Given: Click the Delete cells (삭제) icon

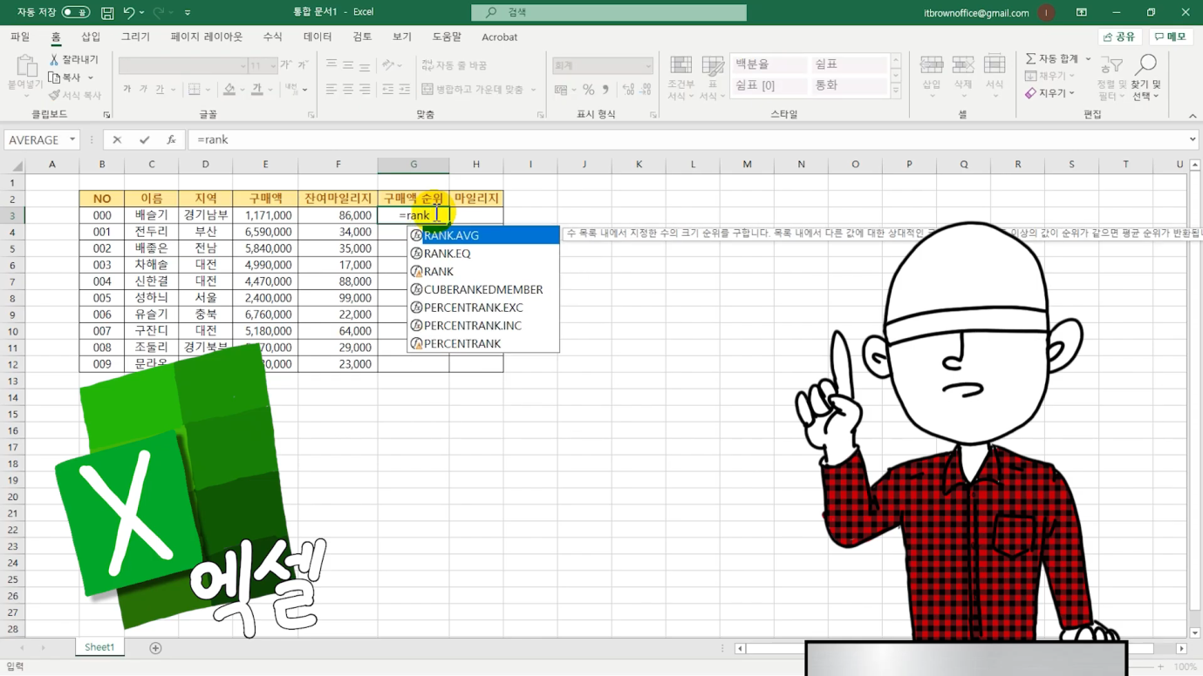Looking at the screenshot, I should point(963,65).
